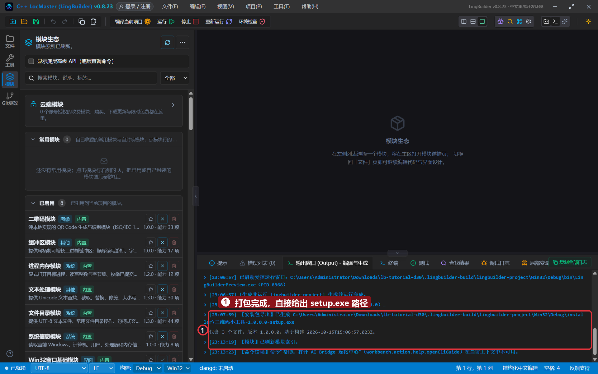Viewport: 598px width, 374px height.
Task: Run environment check (环境检查)
Action: pos(252,21)
